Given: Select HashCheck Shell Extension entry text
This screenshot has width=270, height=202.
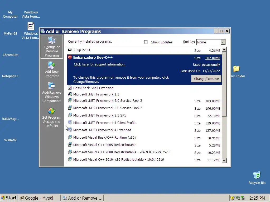Looking at the screenshot, I should (x=93, y=88).
